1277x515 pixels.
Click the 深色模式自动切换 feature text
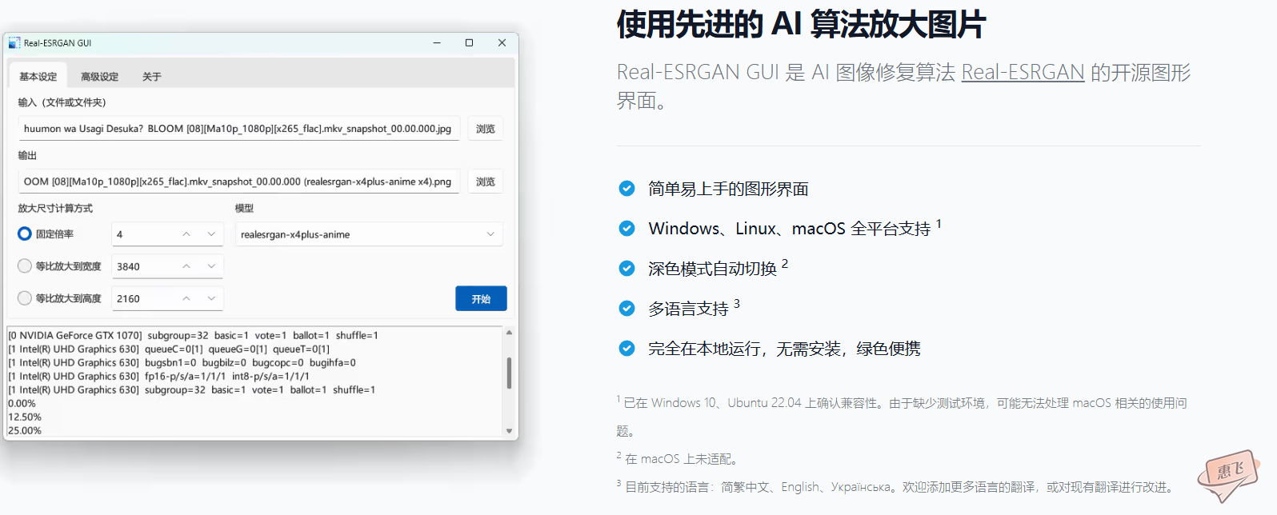(x=712, y=269)
